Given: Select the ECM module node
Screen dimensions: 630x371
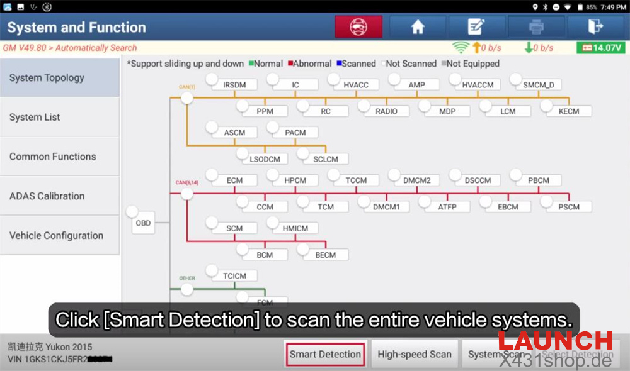Looking at the screenshot, I should 234,180.
